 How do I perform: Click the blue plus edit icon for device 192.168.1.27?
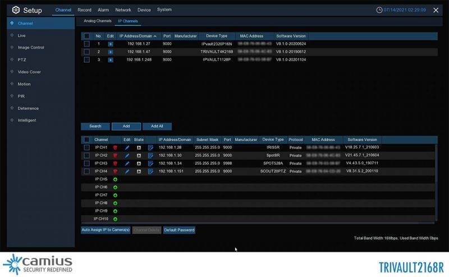click(x=110, y=44)
